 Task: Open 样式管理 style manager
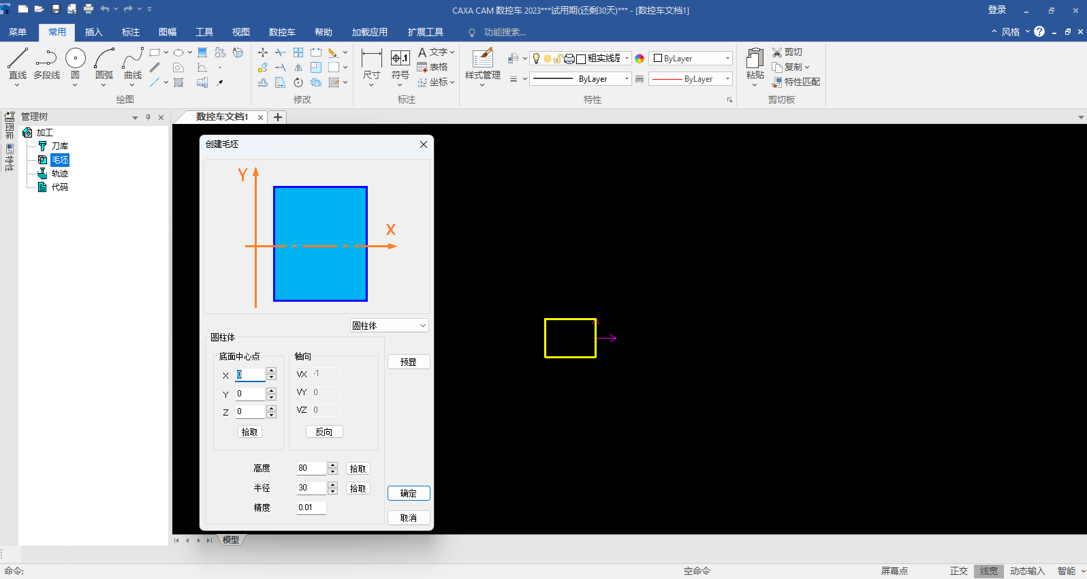coord(482,63)
